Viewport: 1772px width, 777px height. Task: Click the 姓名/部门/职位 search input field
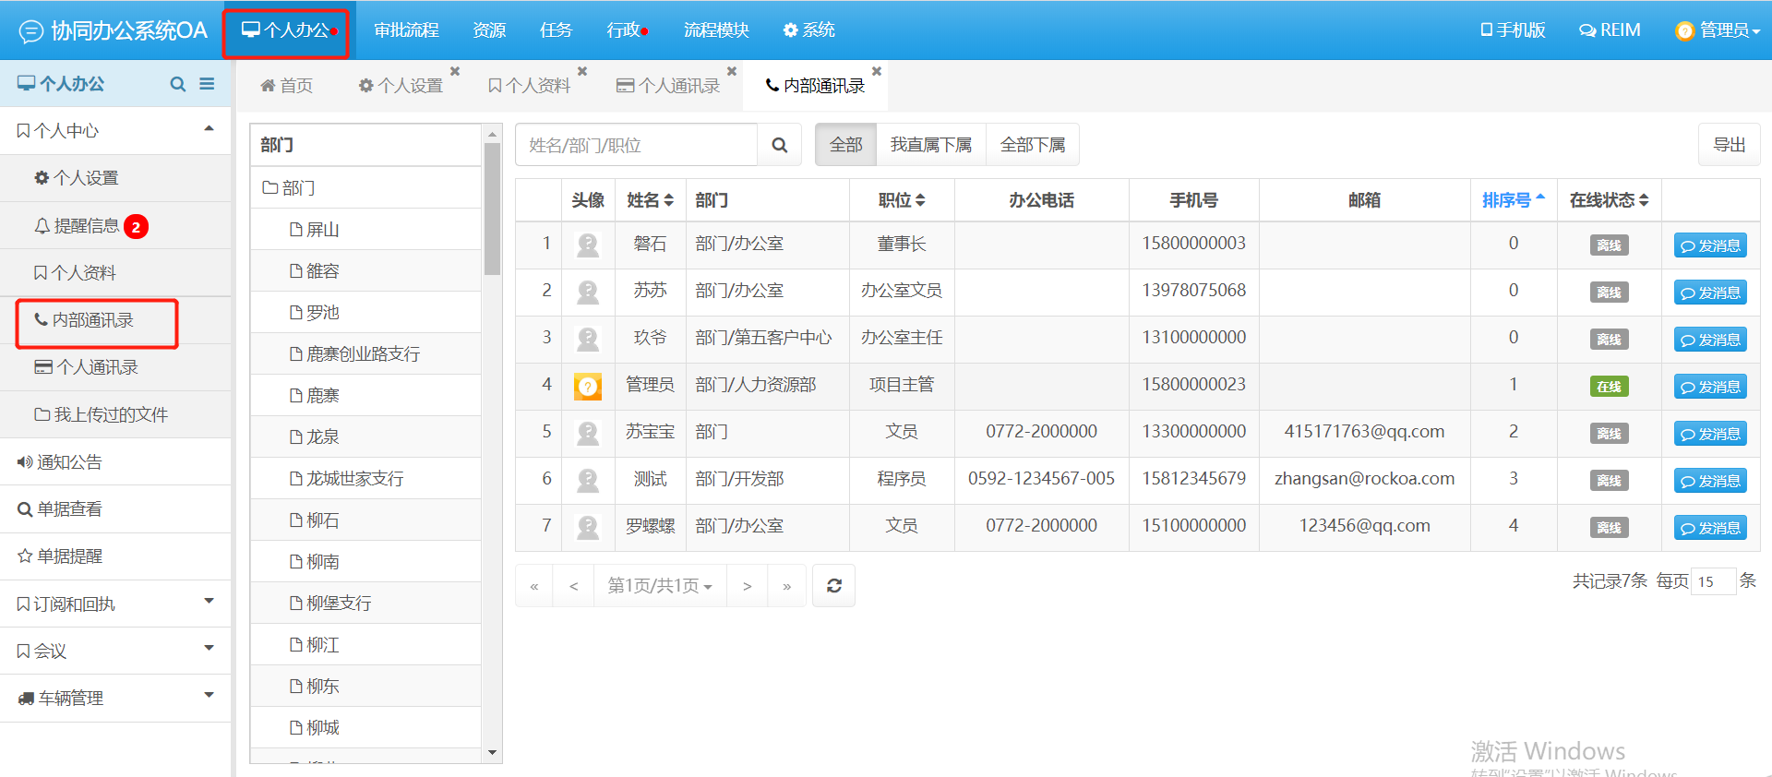(x=636, y=145)
